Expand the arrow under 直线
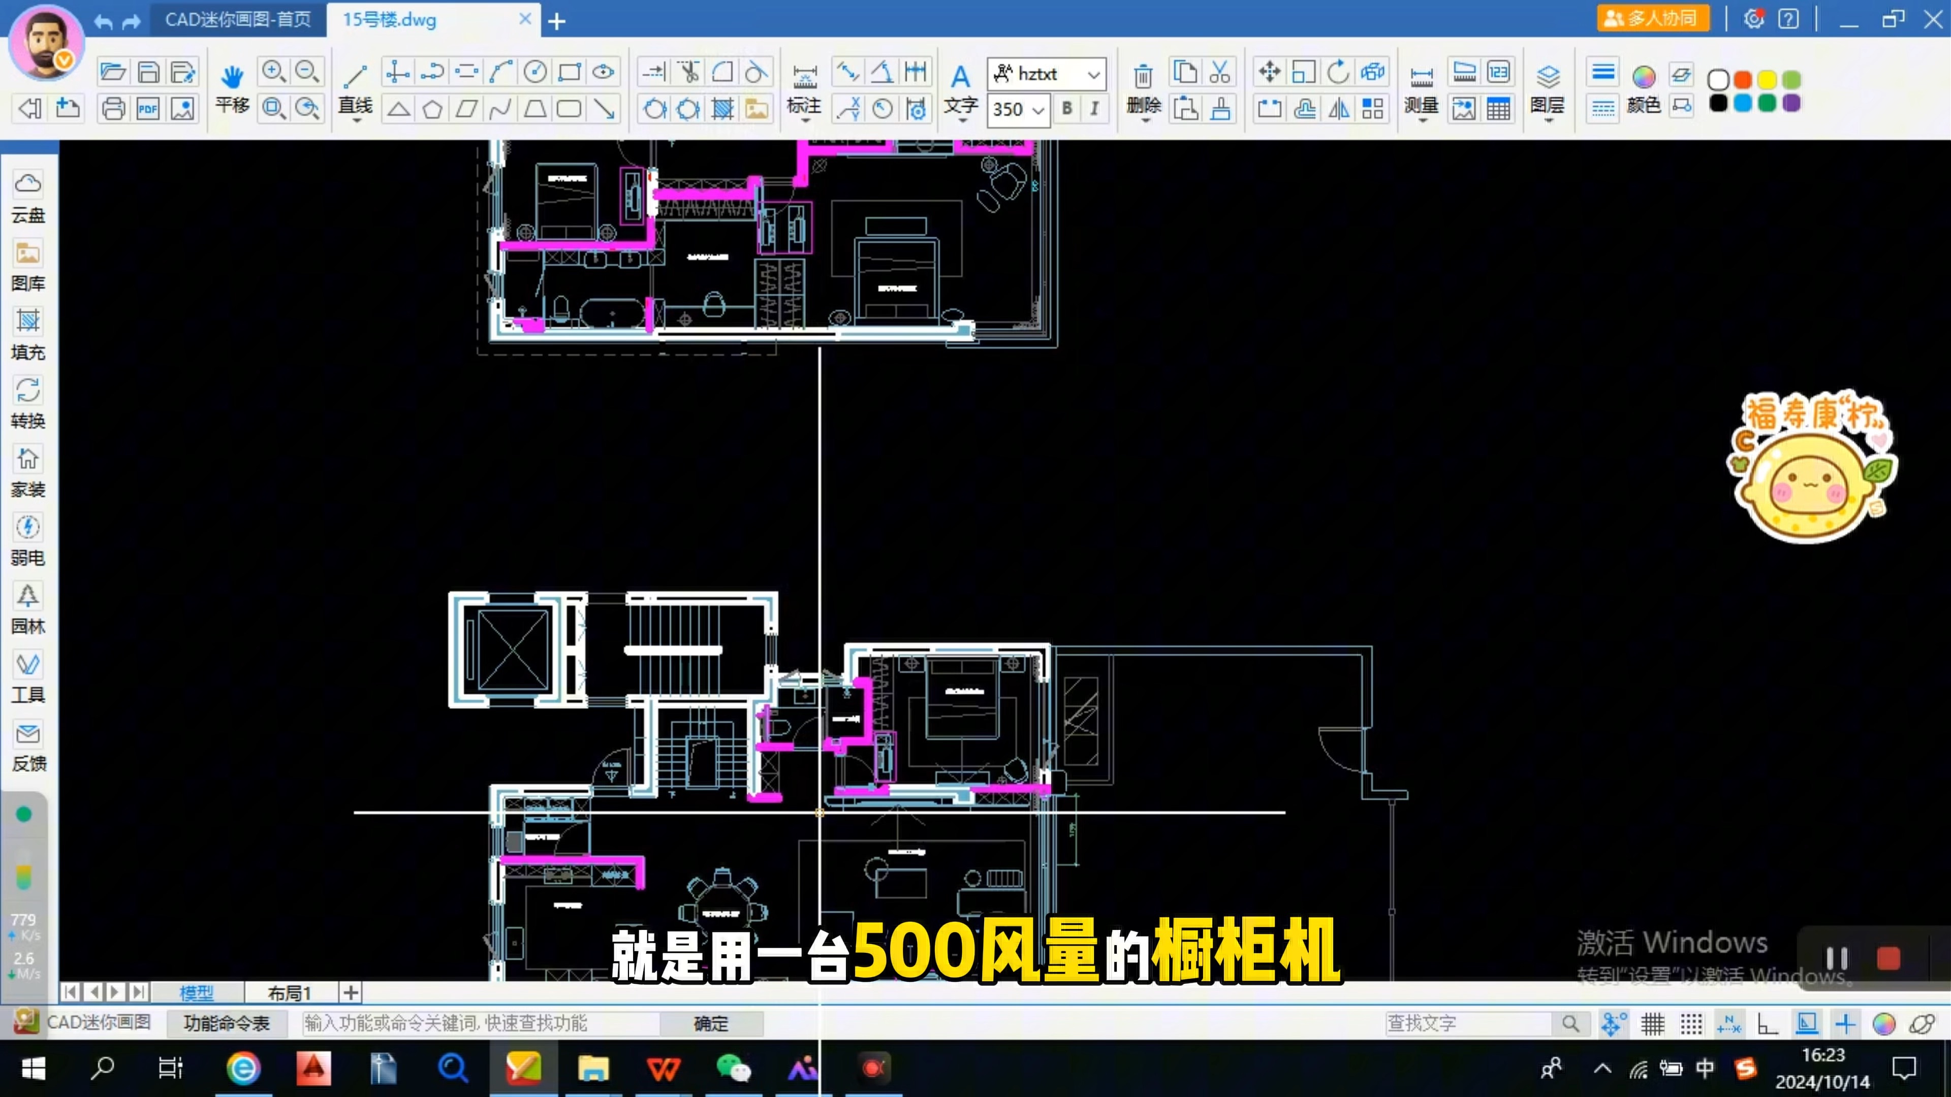The height and width of the screenshot is (1097, 1951). [356, 121]
